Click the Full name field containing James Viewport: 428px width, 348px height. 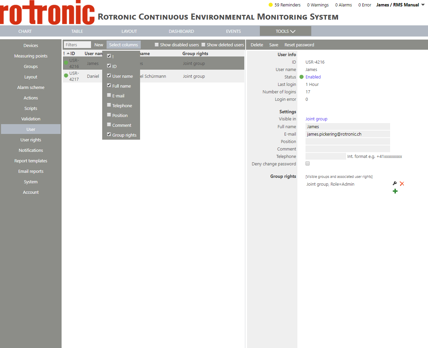[348, 126]
